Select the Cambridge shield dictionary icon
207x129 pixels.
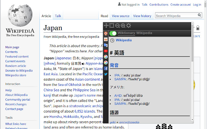point(106,34)
